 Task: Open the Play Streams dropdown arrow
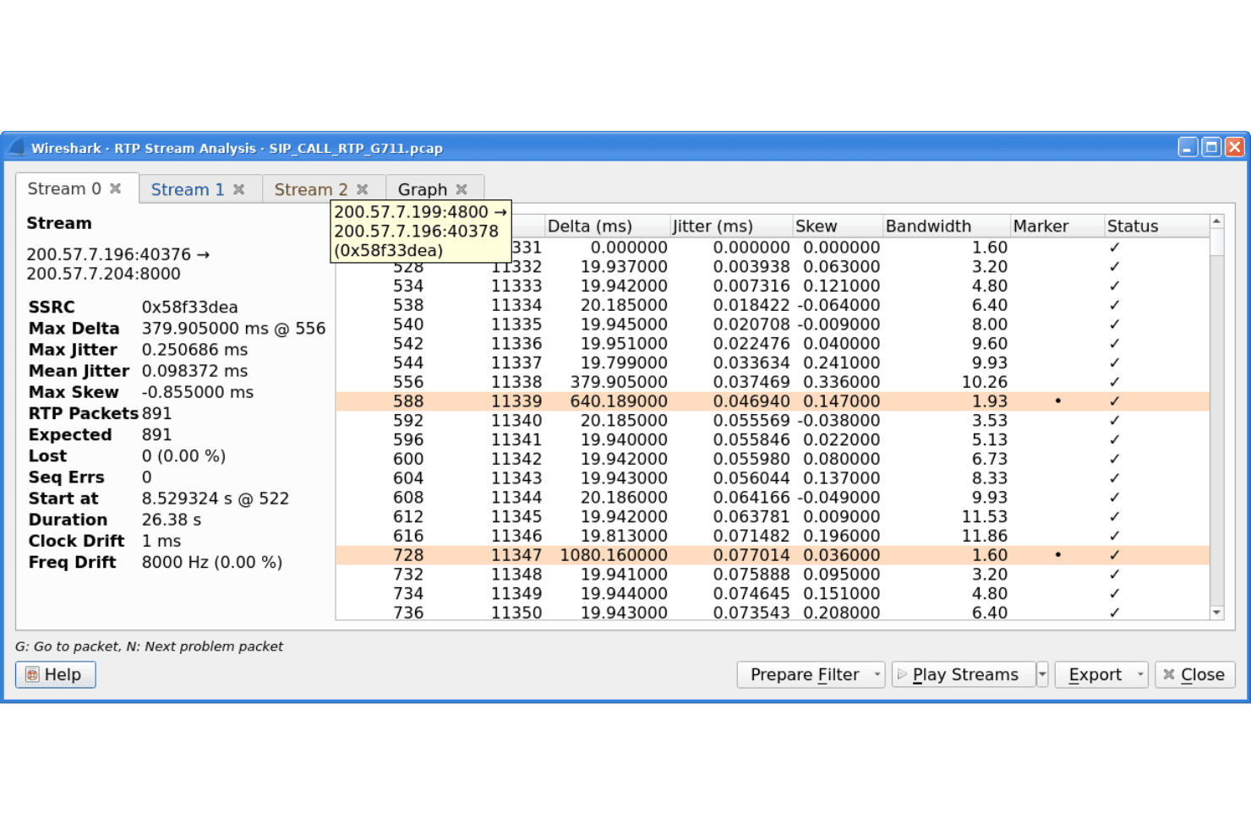tap(1042, 674)
